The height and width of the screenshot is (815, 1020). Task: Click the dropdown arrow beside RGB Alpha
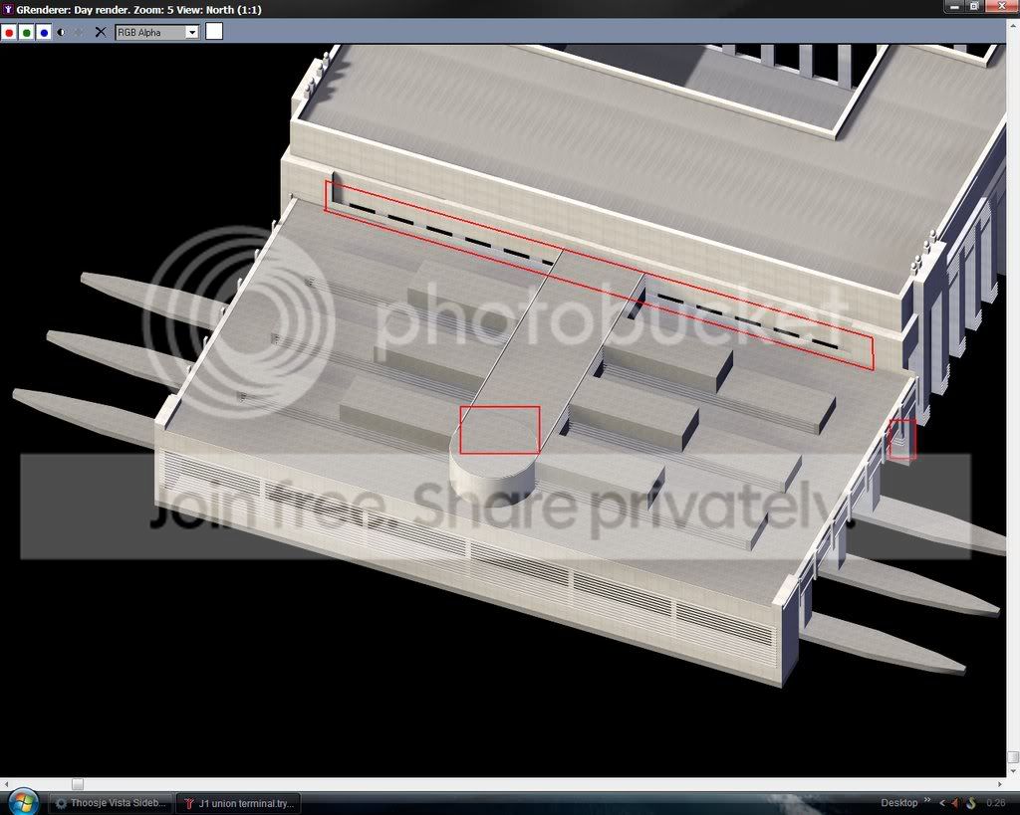(x=192, y=32)
